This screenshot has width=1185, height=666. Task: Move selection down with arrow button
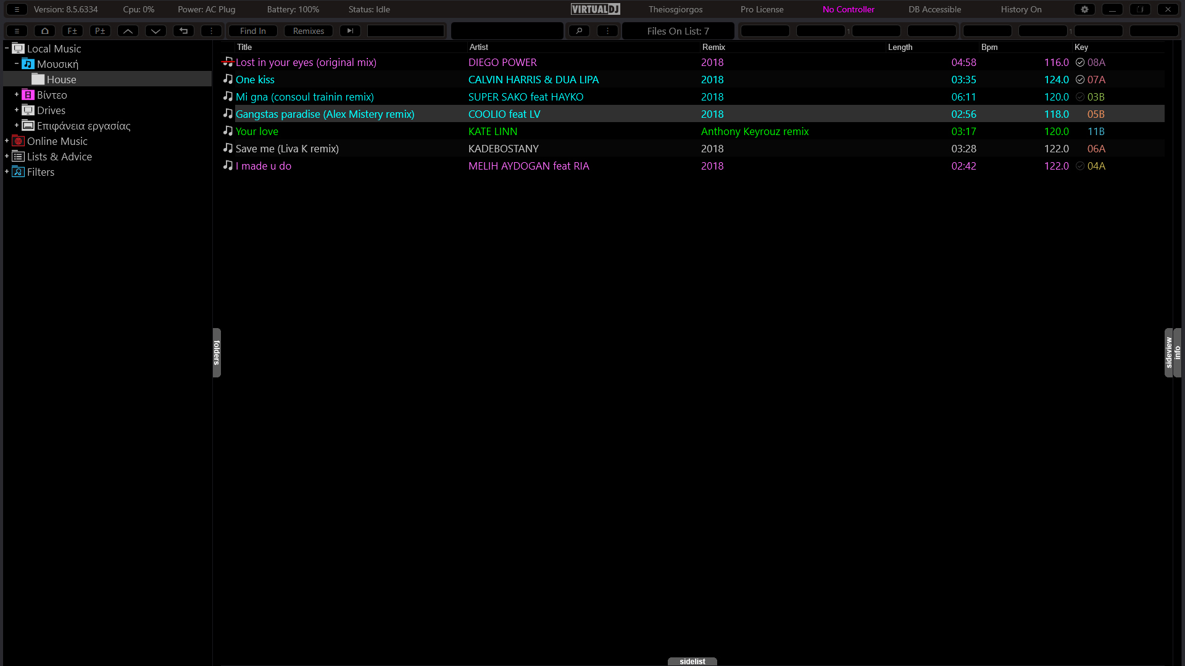156,31
